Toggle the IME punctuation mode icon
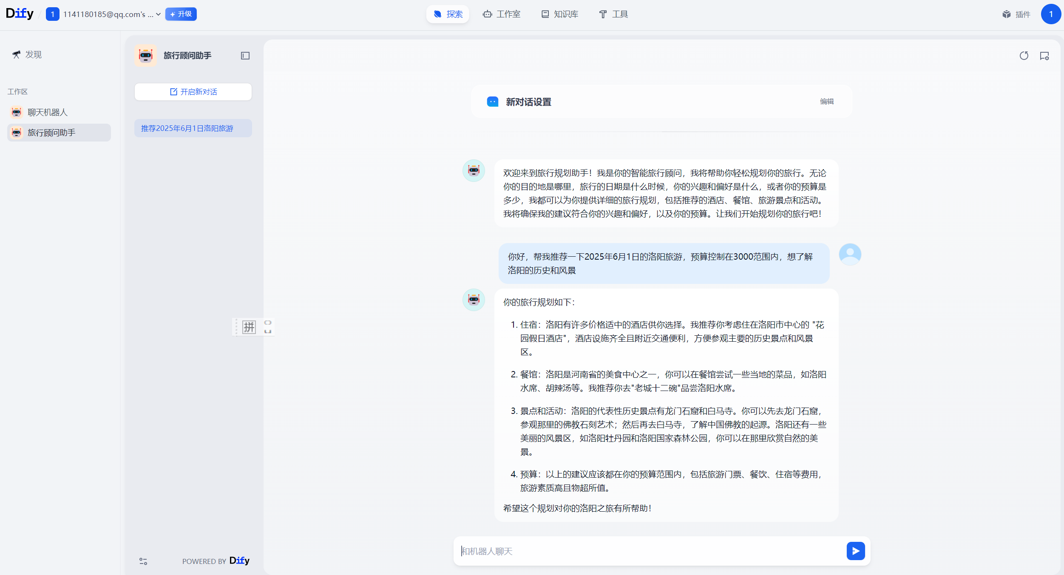Image resolution: width=1064 pixels, height=575 pixels. click(268, 327)
